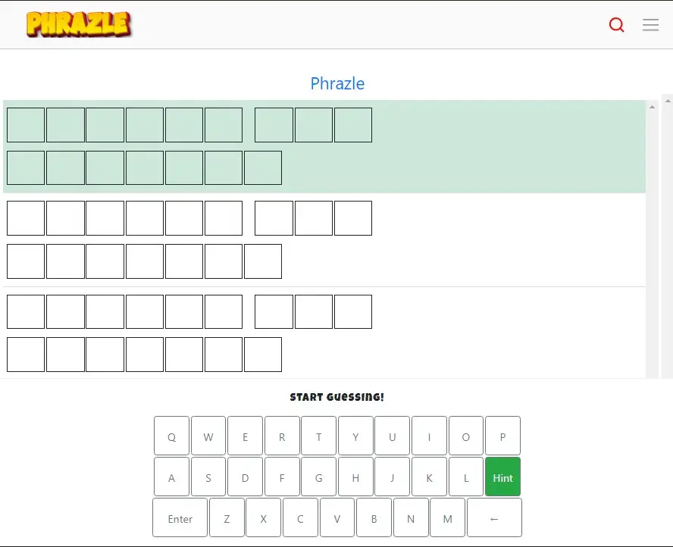Click first tile of second guess row
Screen dimensions: 673x547
click(x=26, y=218)
